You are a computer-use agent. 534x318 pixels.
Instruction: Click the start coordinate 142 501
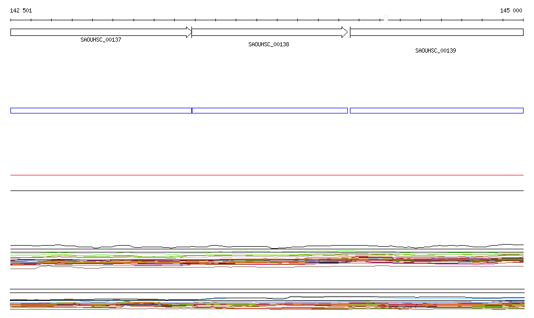pos(21,10)
